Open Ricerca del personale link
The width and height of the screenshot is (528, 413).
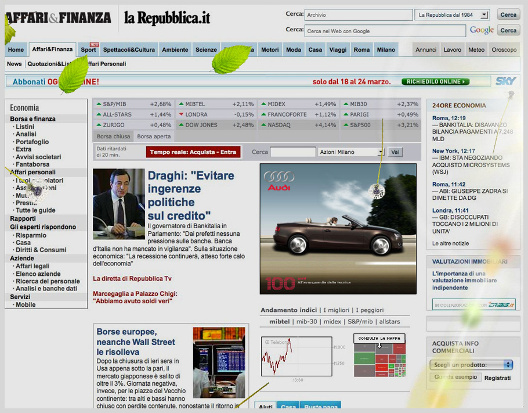pos(48,281)
